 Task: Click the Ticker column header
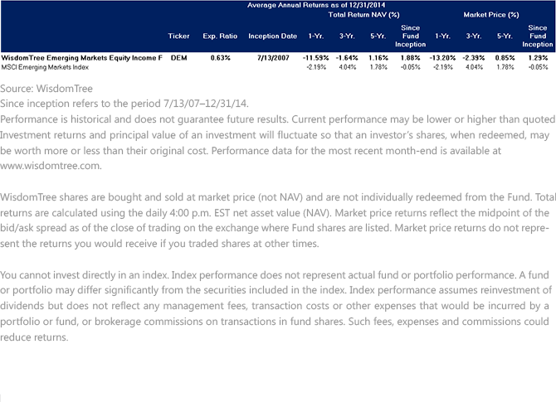[178, 36]
